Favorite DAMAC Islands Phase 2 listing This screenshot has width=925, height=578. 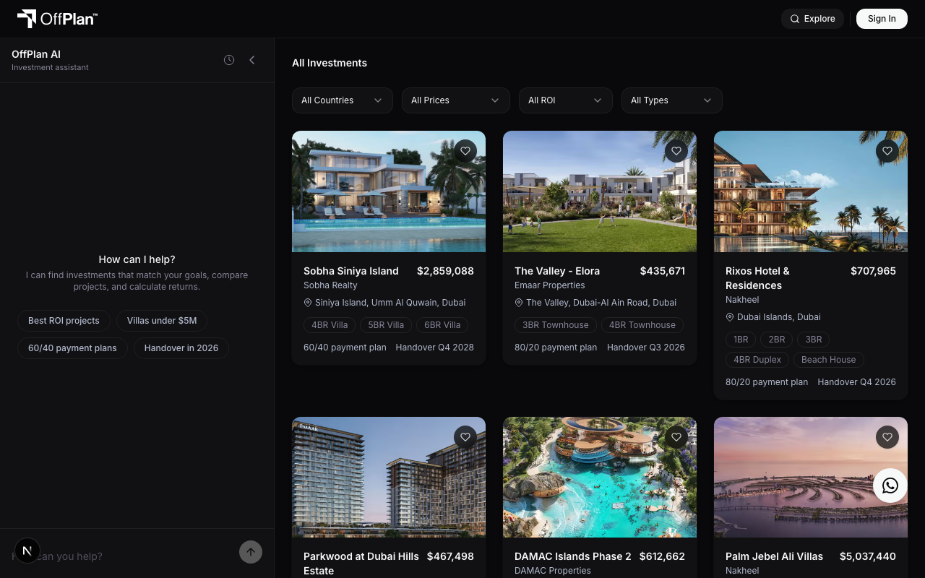click(676, 437)
